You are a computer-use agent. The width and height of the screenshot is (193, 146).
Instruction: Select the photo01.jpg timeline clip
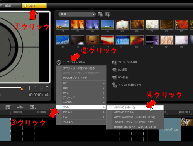click(170, 129)
